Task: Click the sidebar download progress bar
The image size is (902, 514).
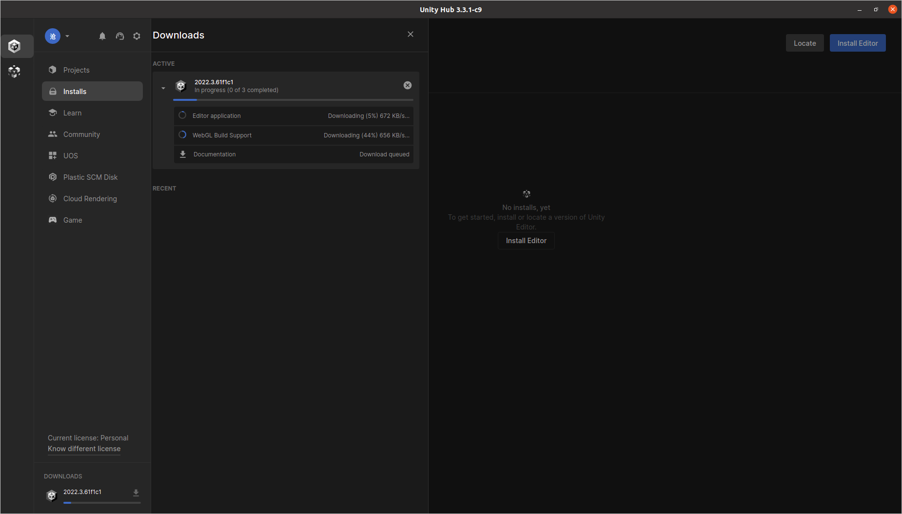Action: click(102, 502)
